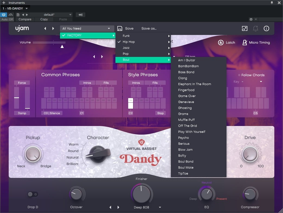Click the plugin power bypass icon
The image size is (283, 213).
4,15
